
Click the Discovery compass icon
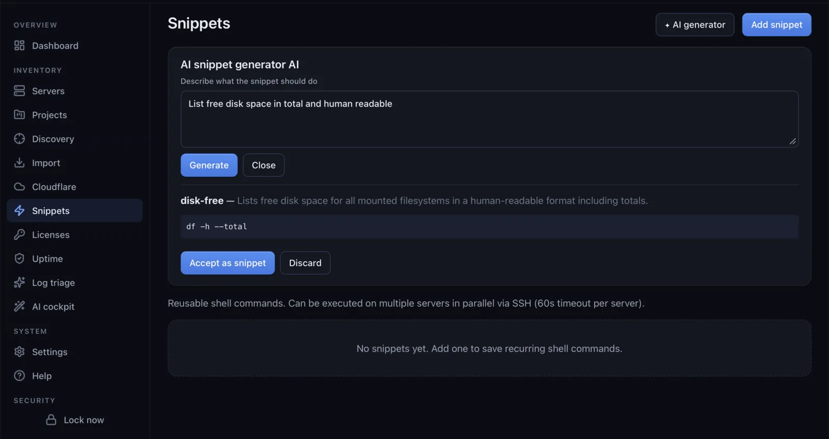(19, 138)
